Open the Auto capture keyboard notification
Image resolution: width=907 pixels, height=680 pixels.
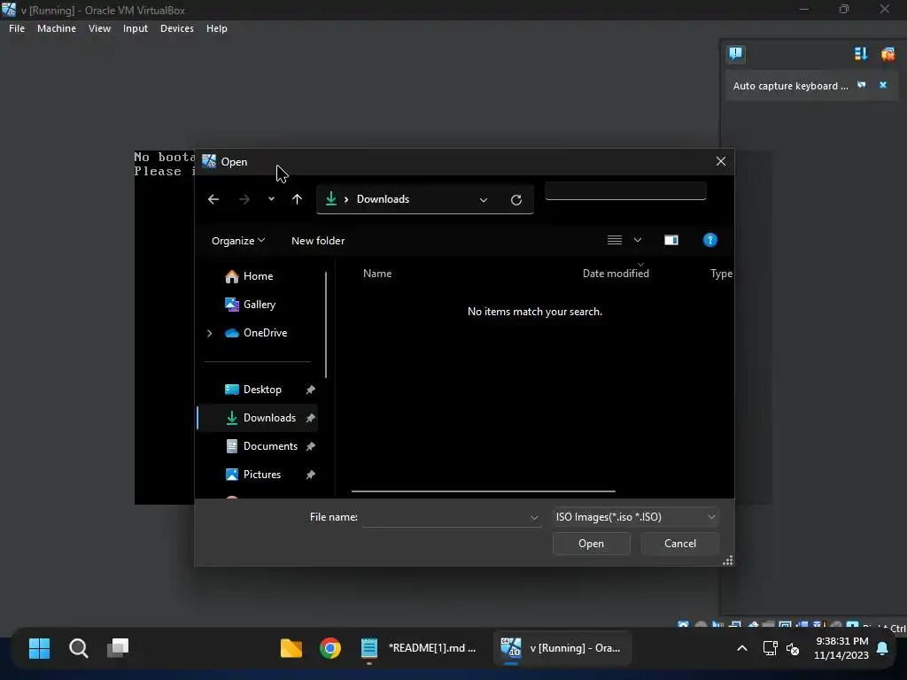tap(790, 86)
